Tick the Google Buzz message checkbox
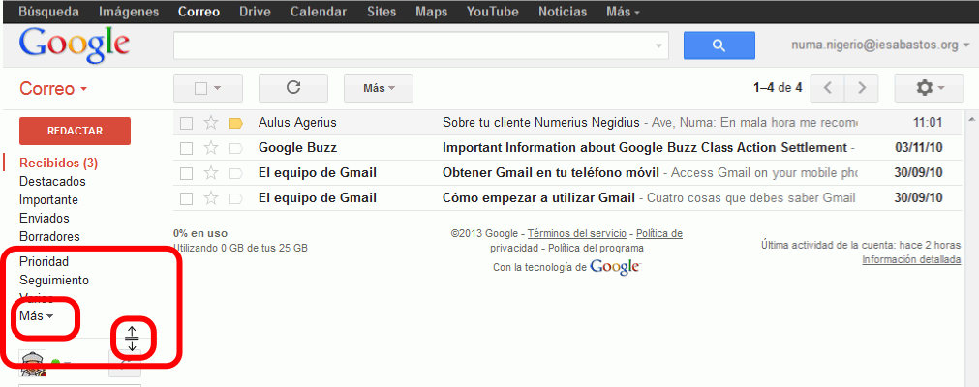Image resolution: width=979 pixels, height=387 pixels. [x=186, y=148]
